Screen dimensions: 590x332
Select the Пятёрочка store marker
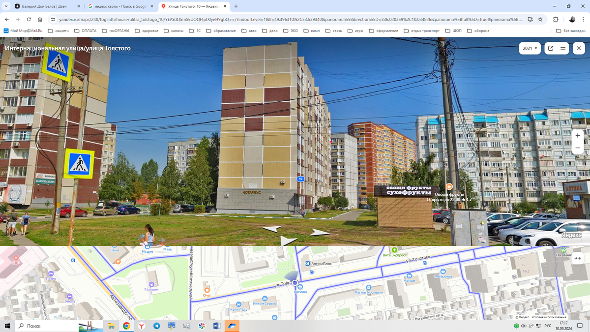coord(442,271)
